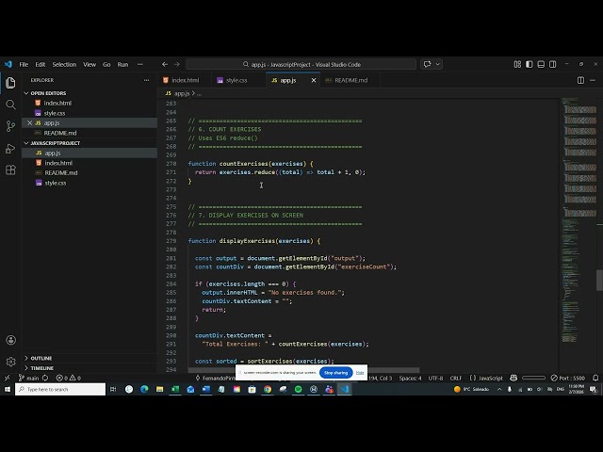
Task: Switch to the README.md editor tab
Action: (350, 80)
